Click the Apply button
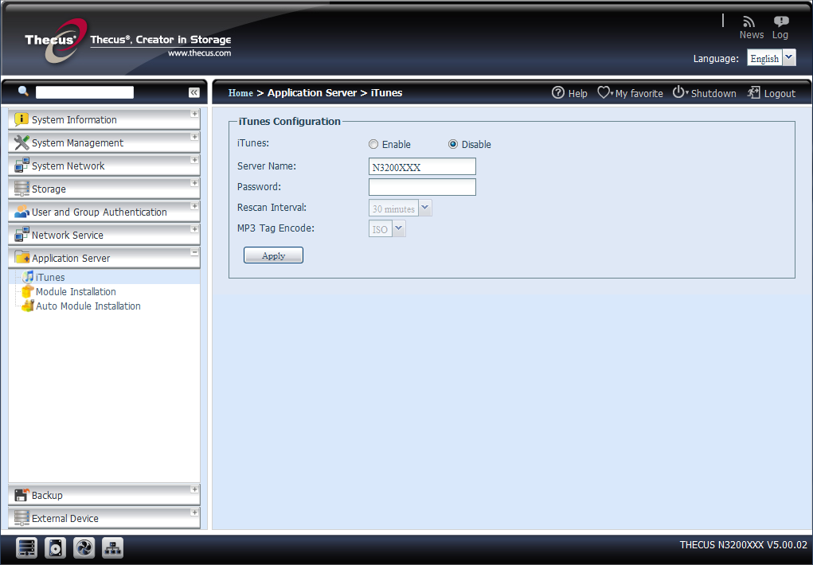Image resolution: width=813 pixels, height=565 pixels. (273, 255)
